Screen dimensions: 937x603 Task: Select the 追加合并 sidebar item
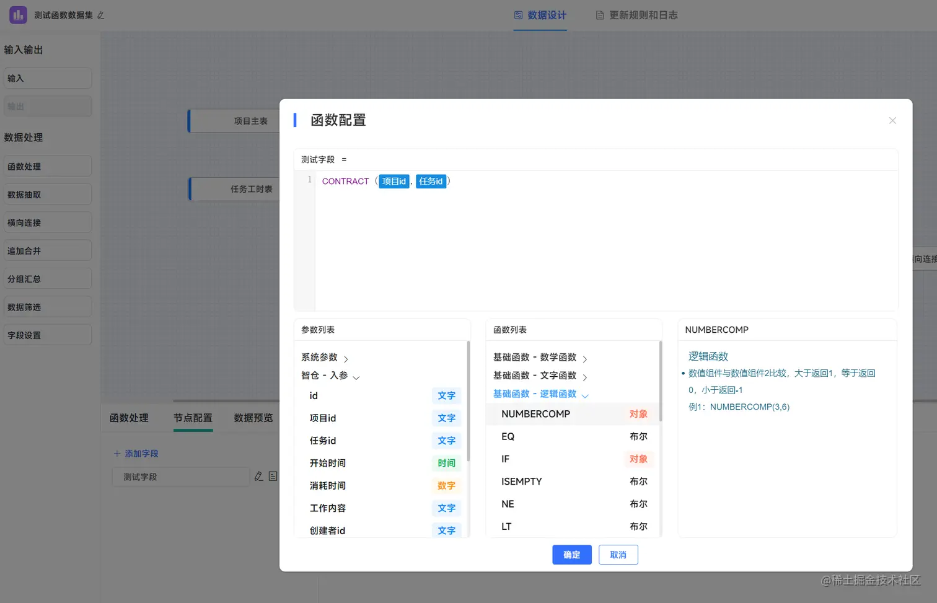pos(48,250)
